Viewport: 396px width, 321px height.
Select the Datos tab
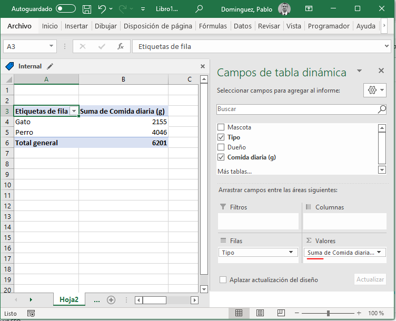(x=243, y=26)
